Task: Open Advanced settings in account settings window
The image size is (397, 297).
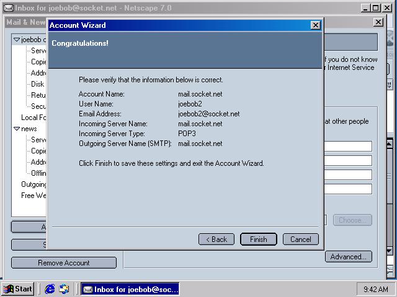Action: click(x=349, y=257)
